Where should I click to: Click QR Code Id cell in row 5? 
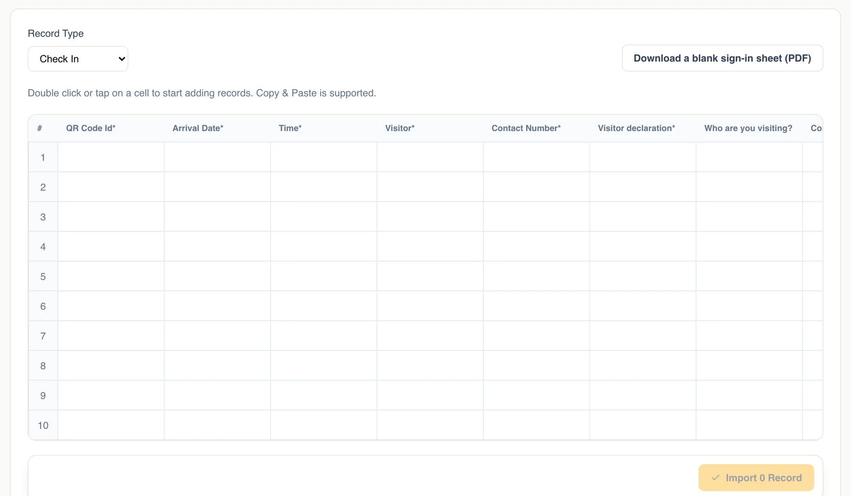[111, 276]
